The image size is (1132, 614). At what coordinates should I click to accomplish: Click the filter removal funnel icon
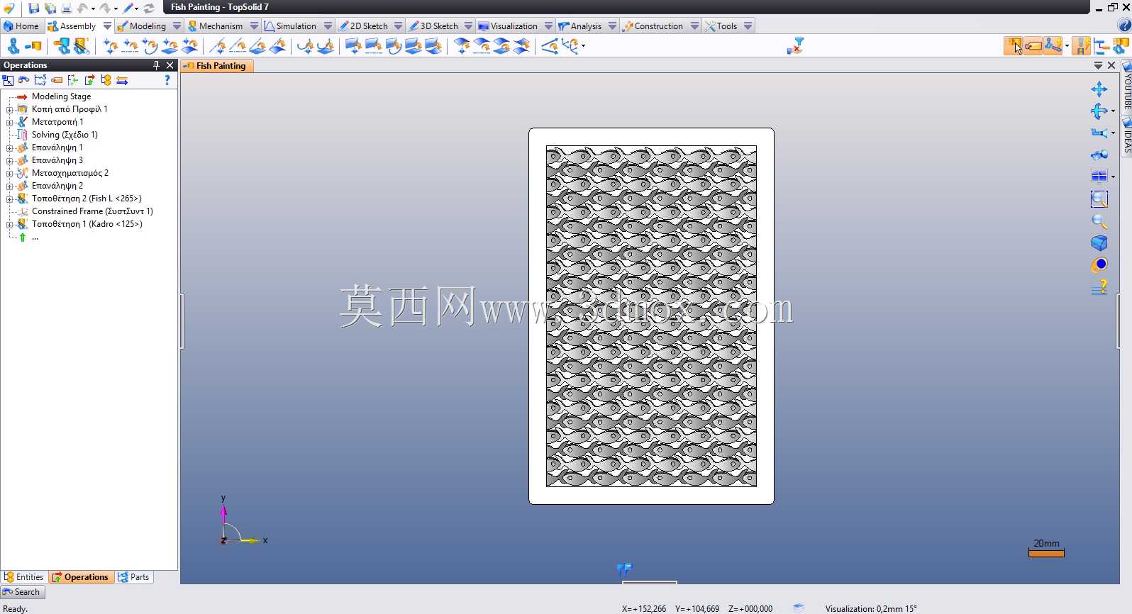795,46
